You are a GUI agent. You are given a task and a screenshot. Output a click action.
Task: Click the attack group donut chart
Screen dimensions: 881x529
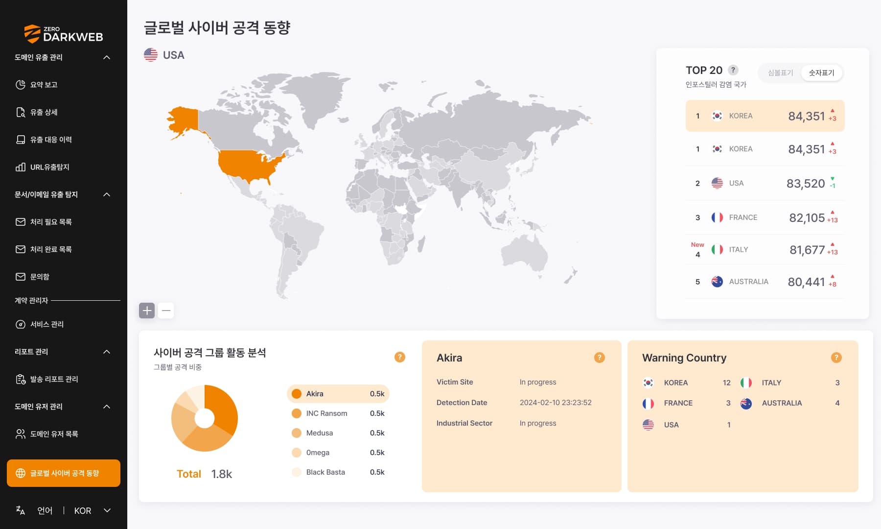(x=205, y=418)
